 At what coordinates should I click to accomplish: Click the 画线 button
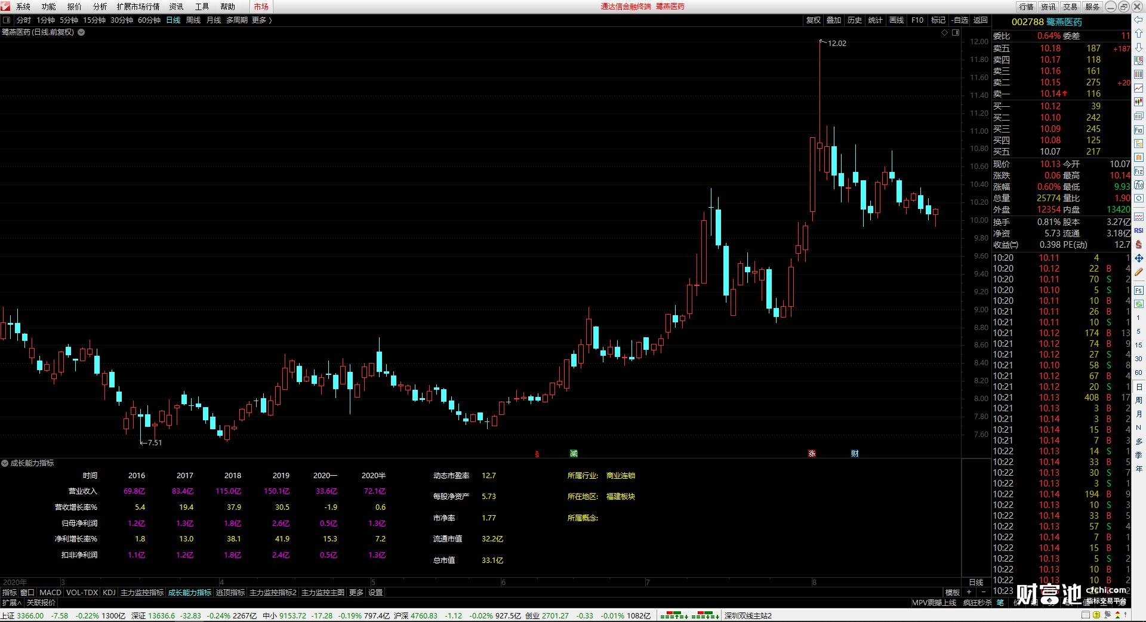coord(897,20)
